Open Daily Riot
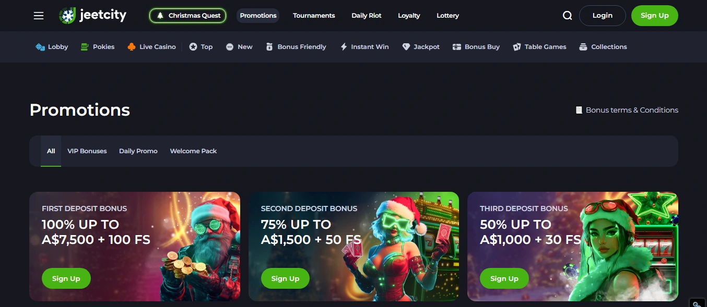707x307 pixels. click(367, 16)
